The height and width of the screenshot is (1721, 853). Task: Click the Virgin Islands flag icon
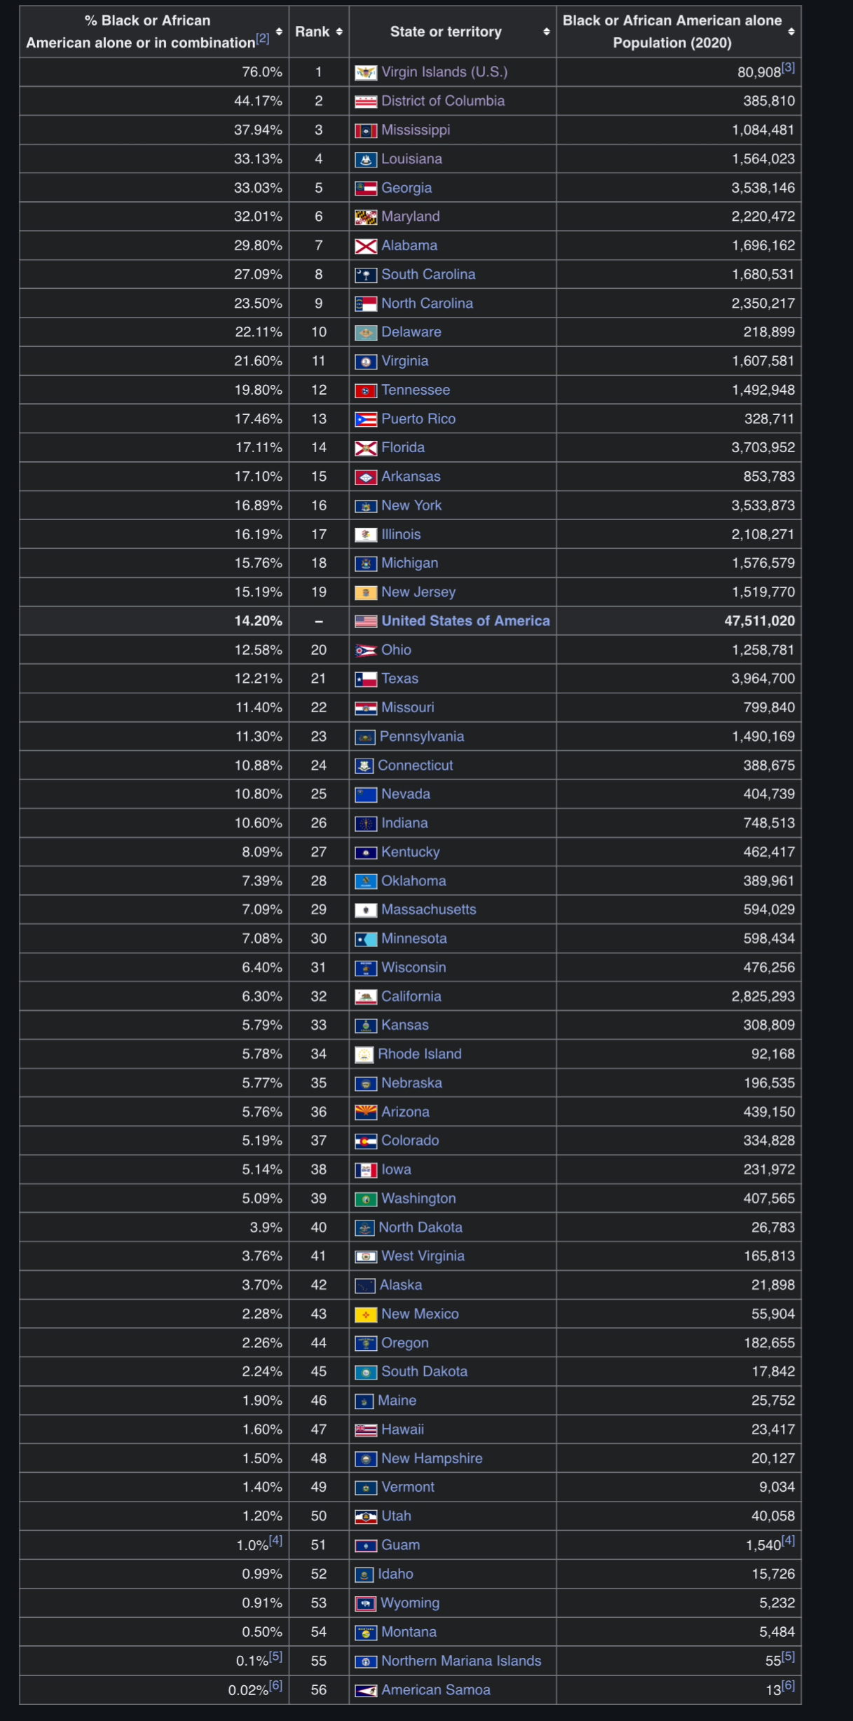tap(365, 72)
